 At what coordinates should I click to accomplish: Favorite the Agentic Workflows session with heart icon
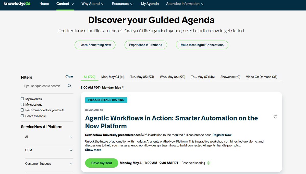pos(275,117)
